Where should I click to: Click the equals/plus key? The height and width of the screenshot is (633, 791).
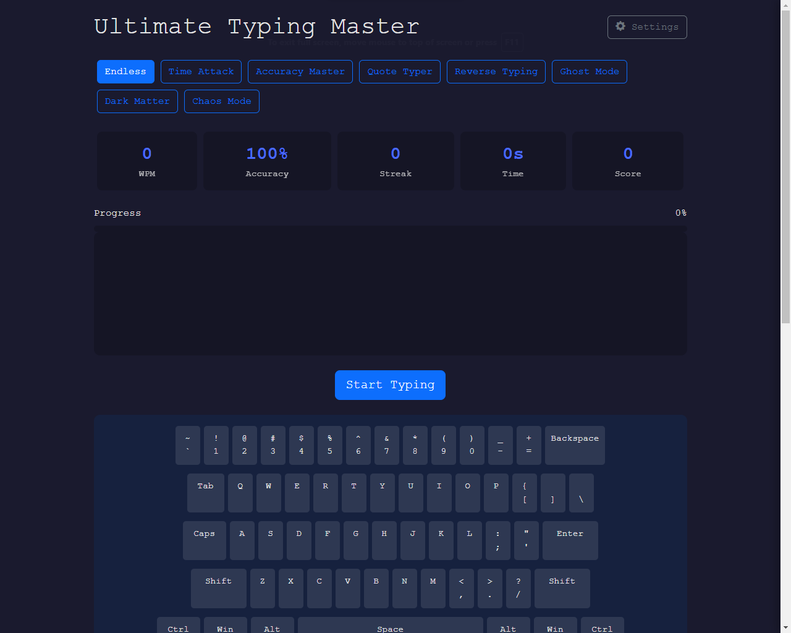529,445
